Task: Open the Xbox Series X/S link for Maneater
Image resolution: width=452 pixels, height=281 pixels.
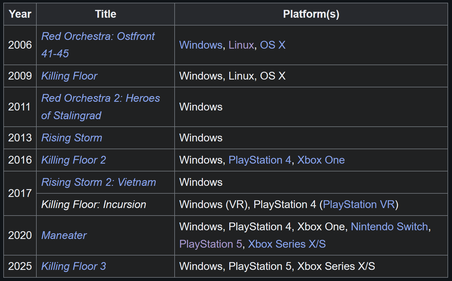Action: [x=287, y=244]
